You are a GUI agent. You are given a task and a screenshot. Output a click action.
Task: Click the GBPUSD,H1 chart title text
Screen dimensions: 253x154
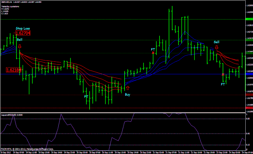[x=6, y=2]
